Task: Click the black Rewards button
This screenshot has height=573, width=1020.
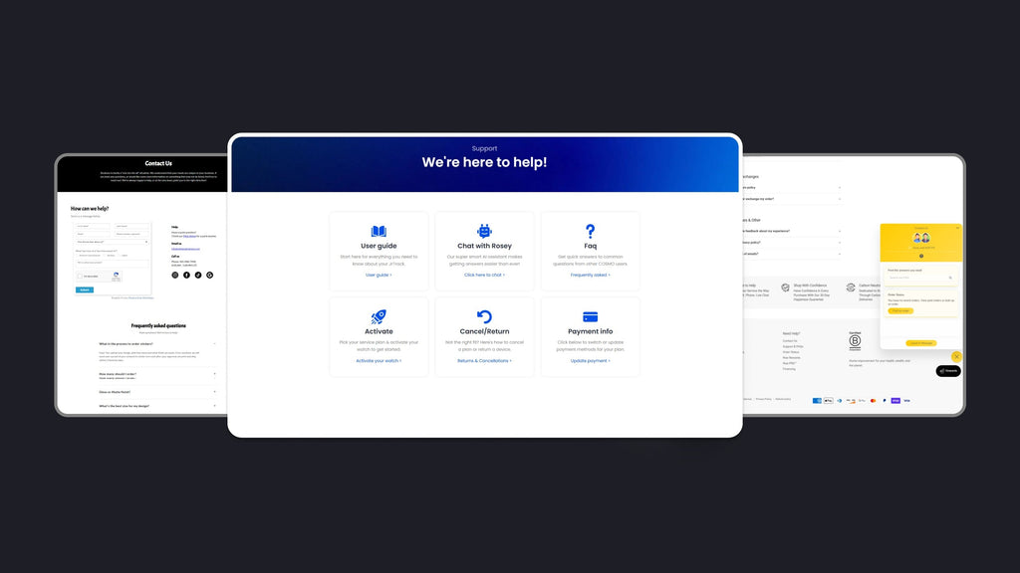Action: point(948,371)
